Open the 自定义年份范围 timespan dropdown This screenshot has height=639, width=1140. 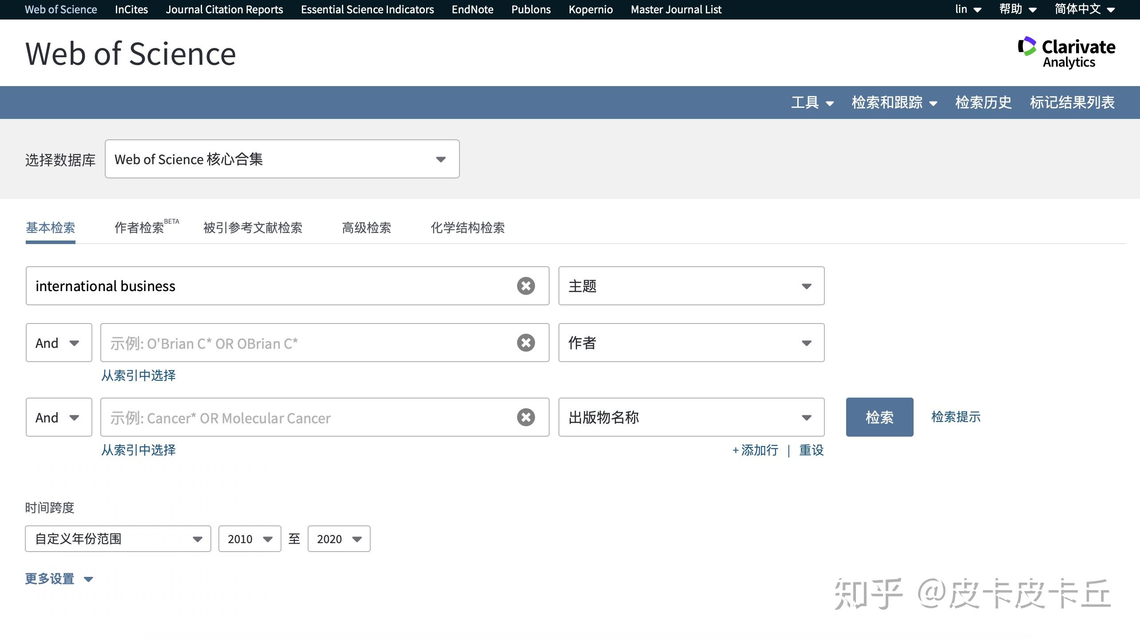click(x=117, y=538)
